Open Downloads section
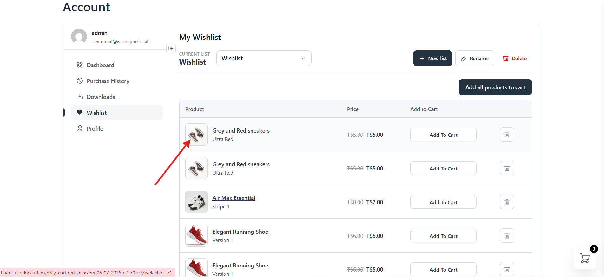604x277 pixels. click(117, 97)
